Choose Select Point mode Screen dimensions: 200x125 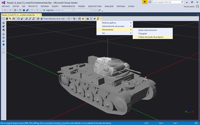pyautogui.click(x=3, y=34)
